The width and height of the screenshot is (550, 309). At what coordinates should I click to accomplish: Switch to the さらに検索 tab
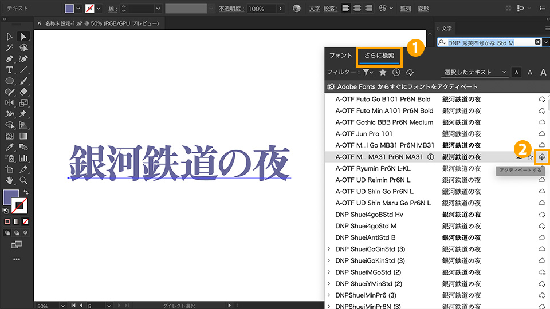[x=379, y=56]
